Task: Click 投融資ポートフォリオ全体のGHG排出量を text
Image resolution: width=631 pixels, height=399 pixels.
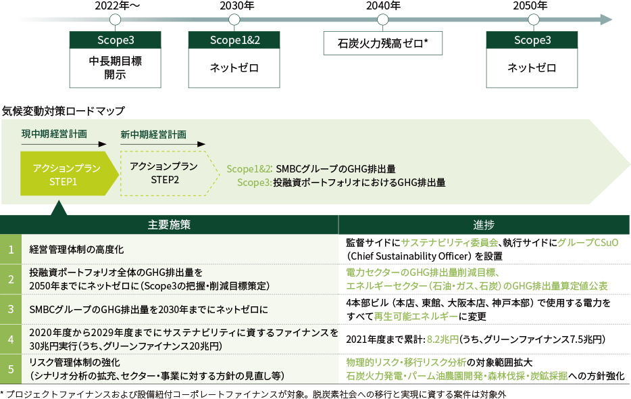Action: tap(116, 273)
